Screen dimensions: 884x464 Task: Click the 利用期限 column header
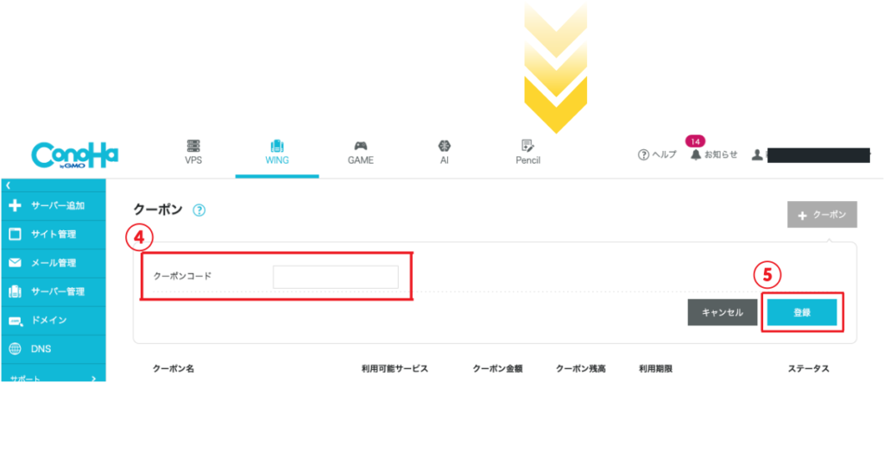(656, 368)
